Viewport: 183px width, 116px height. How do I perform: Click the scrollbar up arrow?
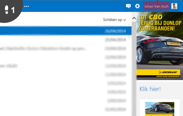(x=134, y=18)
